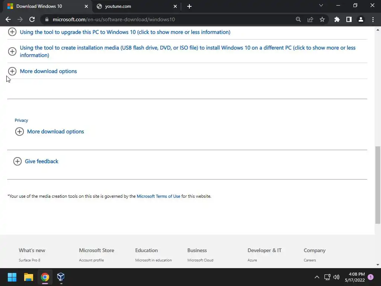Open the Windows Start menu

tap(12, 277)
